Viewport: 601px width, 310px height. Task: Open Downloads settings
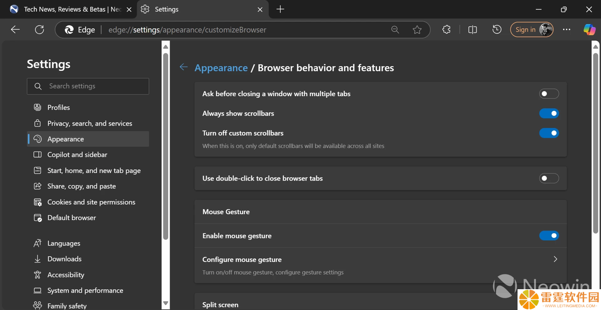pos(88,259)
